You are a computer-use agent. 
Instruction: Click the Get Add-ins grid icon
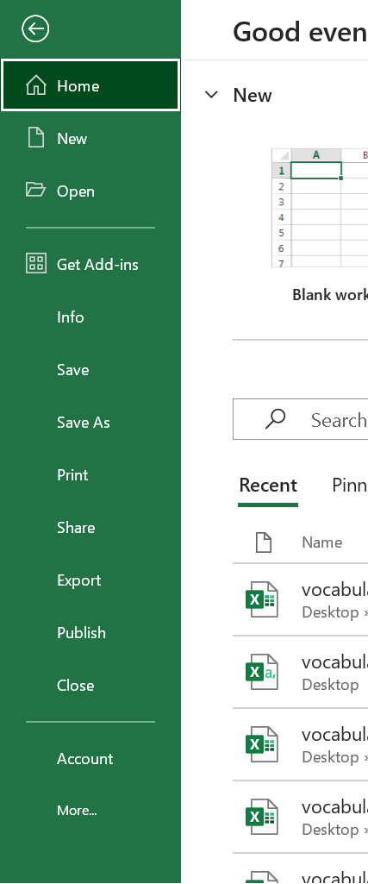(x=36, y=263)
